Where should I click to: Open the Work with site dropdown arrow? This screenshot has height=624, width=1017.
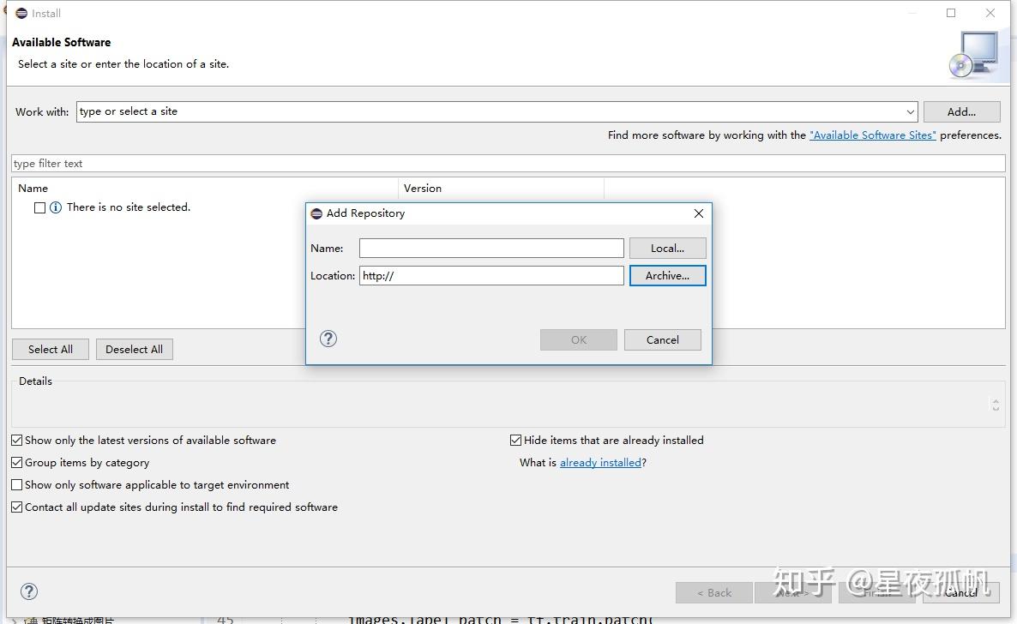pyautogui.click(x=910, y=111)
